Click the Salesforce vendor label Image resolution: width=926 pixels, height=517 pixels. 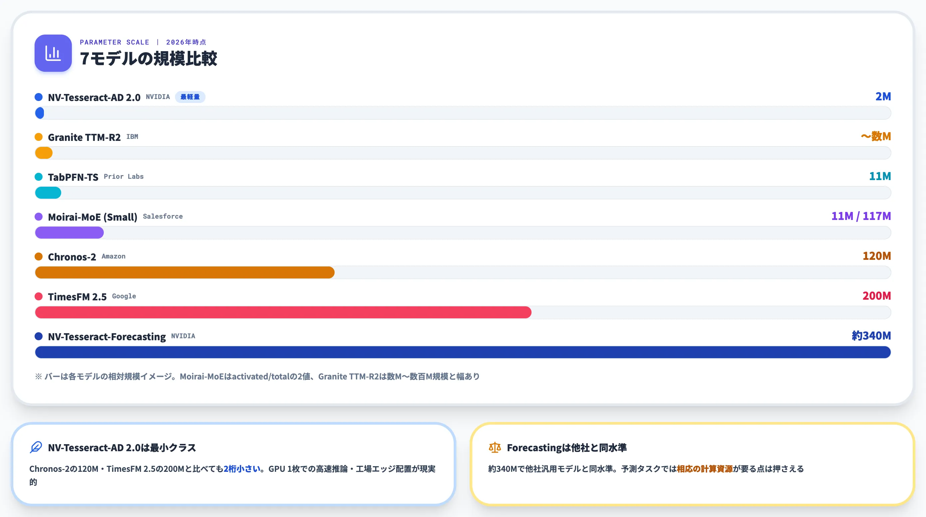click(163, 217)
